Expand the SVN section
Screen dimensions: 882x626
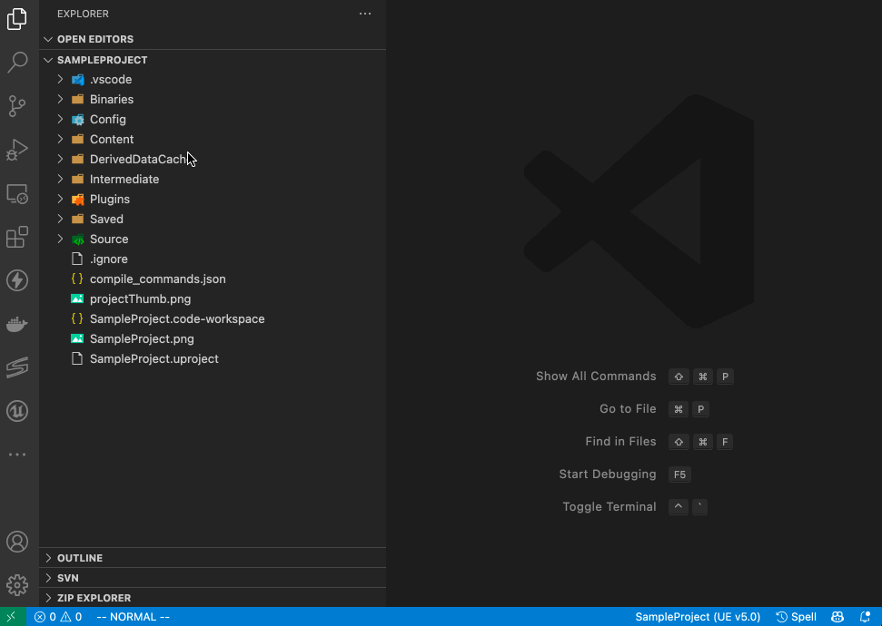[x=213, y=578]
